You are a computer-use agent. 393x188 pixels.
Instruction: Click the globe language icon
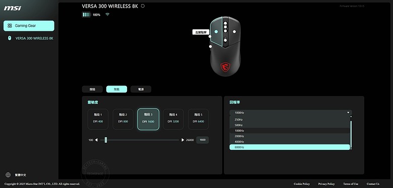pos(8,175)
